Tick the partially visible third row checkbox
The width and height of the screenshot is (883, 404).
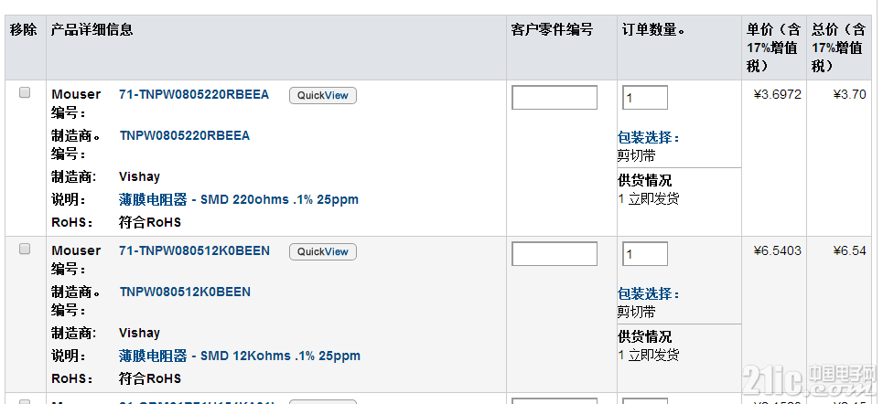[x=25, y=402]
